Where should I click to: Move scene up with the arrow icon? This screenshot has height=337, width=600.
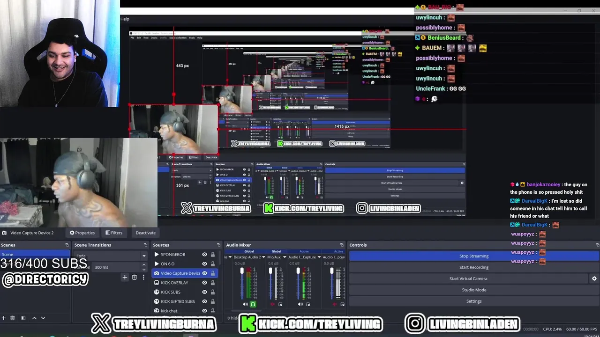34,318
